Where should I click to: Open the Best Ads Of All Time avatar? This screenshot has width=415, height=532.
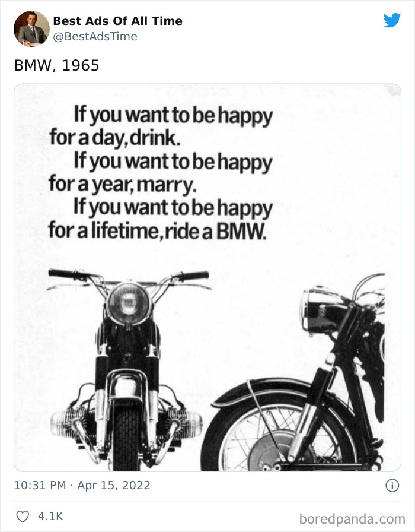pyautogui.click(x=31, y=29)
